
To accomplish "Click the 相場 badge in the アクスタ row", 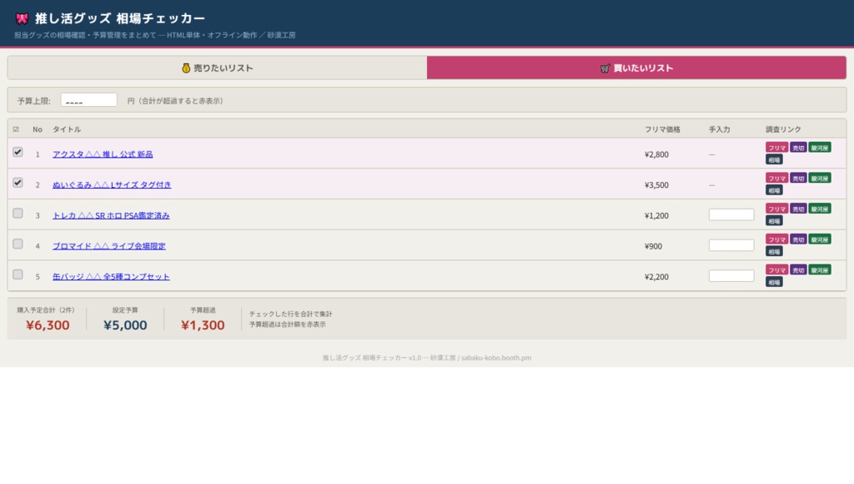I will (x=774, y=159).
